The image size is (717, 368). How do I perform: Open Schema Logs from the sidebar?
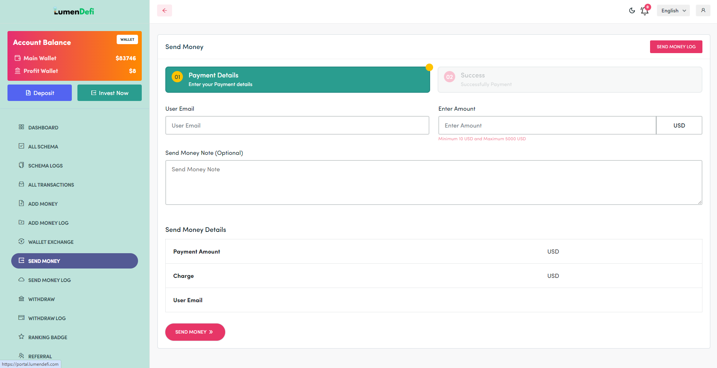46,165
